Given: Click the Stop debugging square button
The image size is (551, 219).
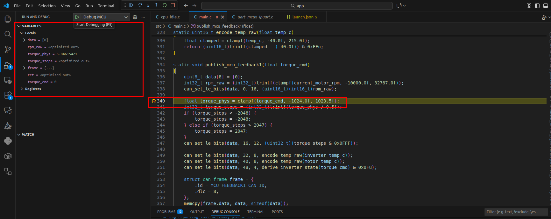Looking at the screenshot, I should 173,5.
